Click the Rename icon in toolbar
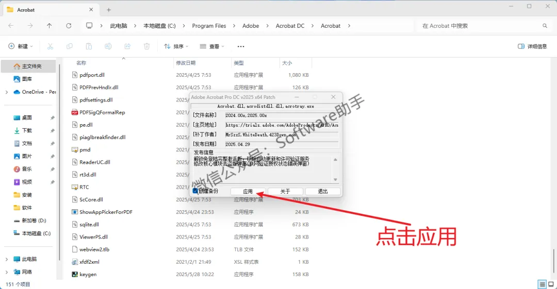This screenshot has width=557, height=289. click(108, 46)
